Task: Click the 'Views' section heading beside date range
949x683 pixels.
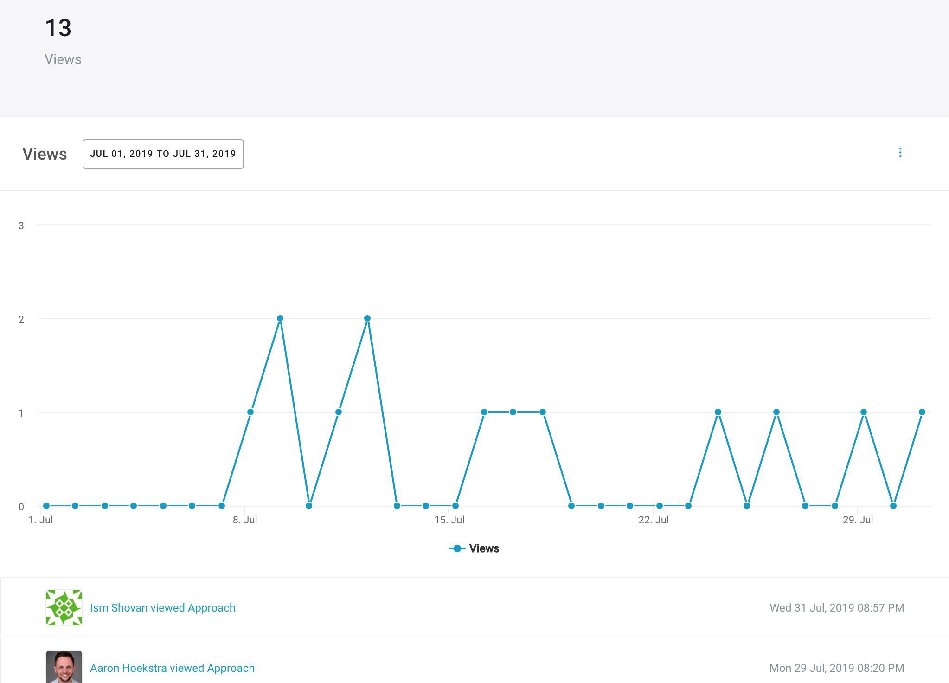Action: (x=45, y=154)
